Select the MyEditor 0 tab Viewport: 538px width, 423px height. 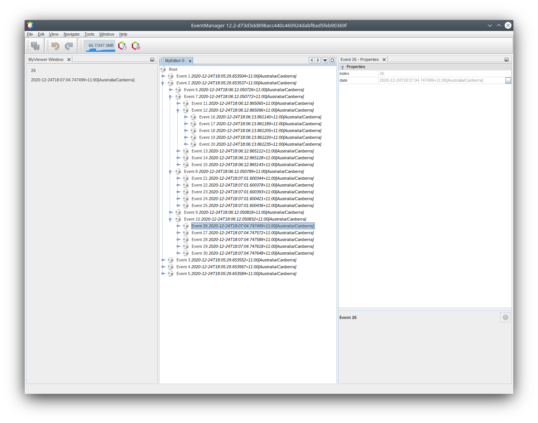point(174,61)
